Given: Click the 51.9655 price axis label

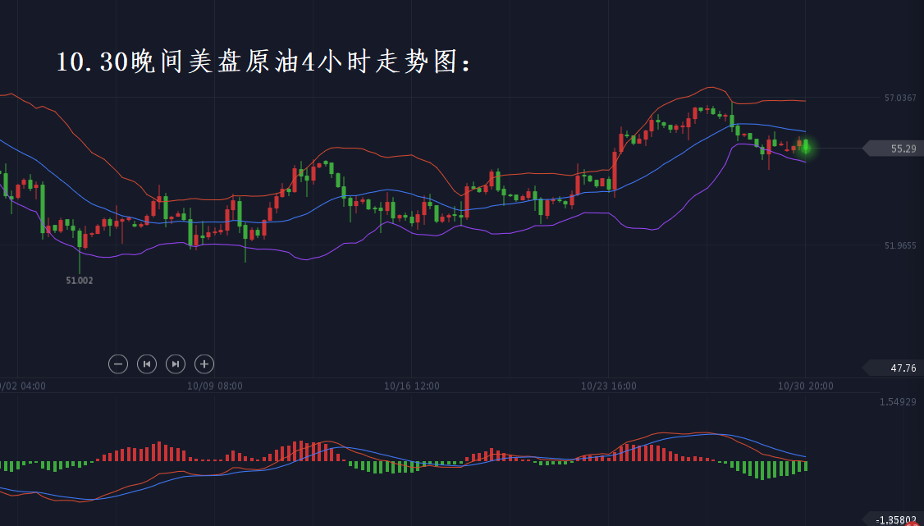Looking at the screenshot, I should (900, 245).
